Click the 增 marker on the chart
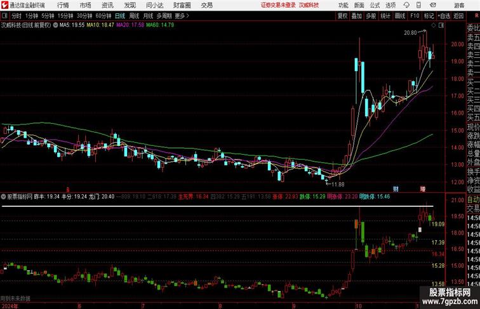This screenshot has width=480, height=309. tap(423, 189)
